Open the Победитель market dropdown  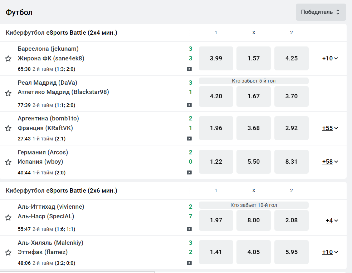pyautogui.click(x=321, y=12)
